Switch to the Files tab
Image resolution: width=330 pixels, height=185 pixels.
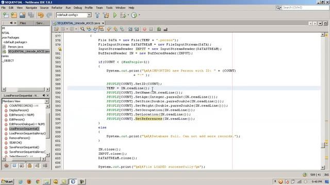23,23
